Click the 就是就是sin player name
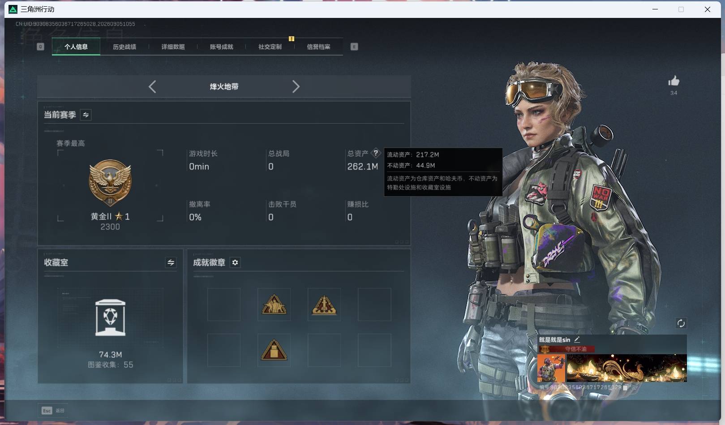 pos(554,340)
